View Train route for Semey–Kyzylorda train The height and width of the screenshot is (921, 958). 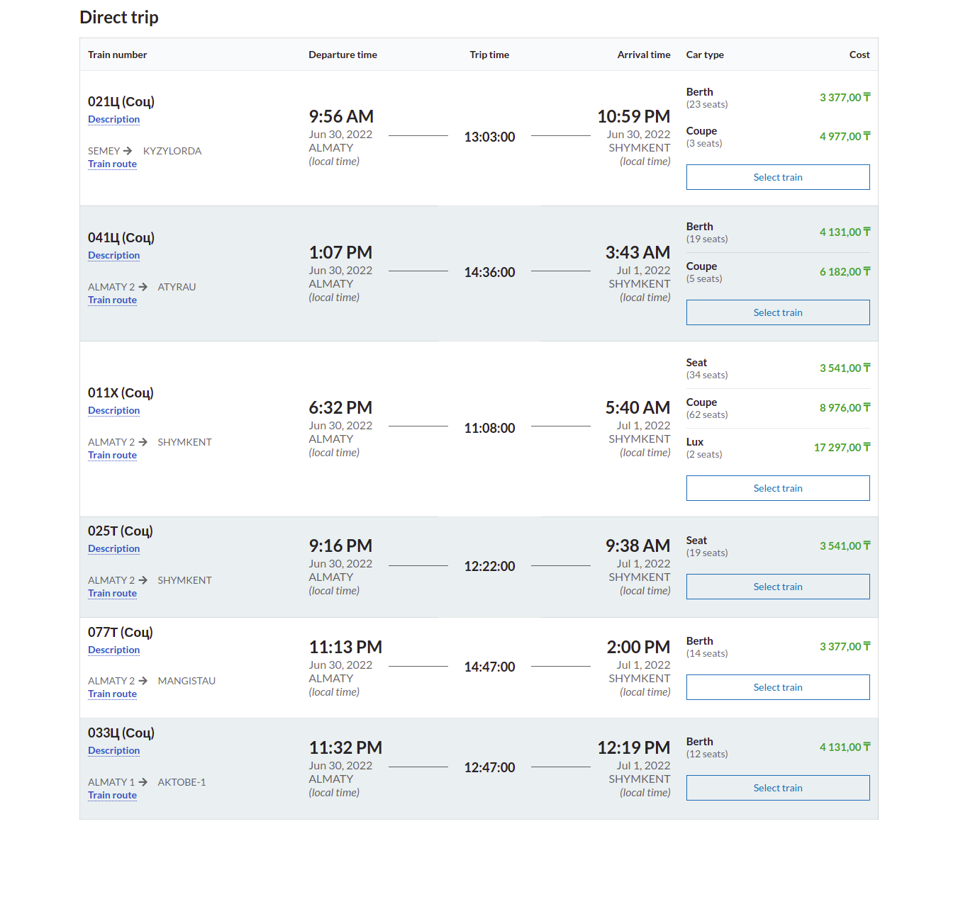click(x=112, y=164)
